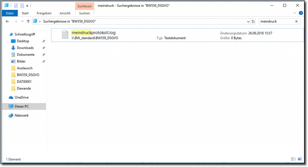The height and width of the screenshot is (167, 308).
Task: Click the Up one level arrow
Action: (28, 21)
